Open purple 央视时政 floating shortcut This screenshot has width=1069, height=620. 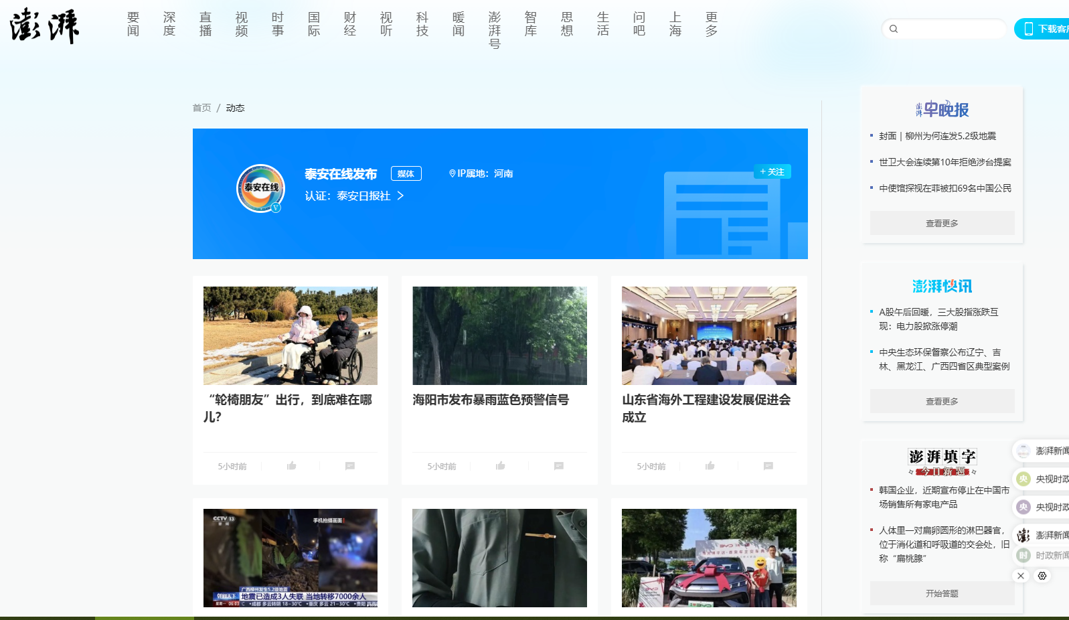[x=1043, y=507]
